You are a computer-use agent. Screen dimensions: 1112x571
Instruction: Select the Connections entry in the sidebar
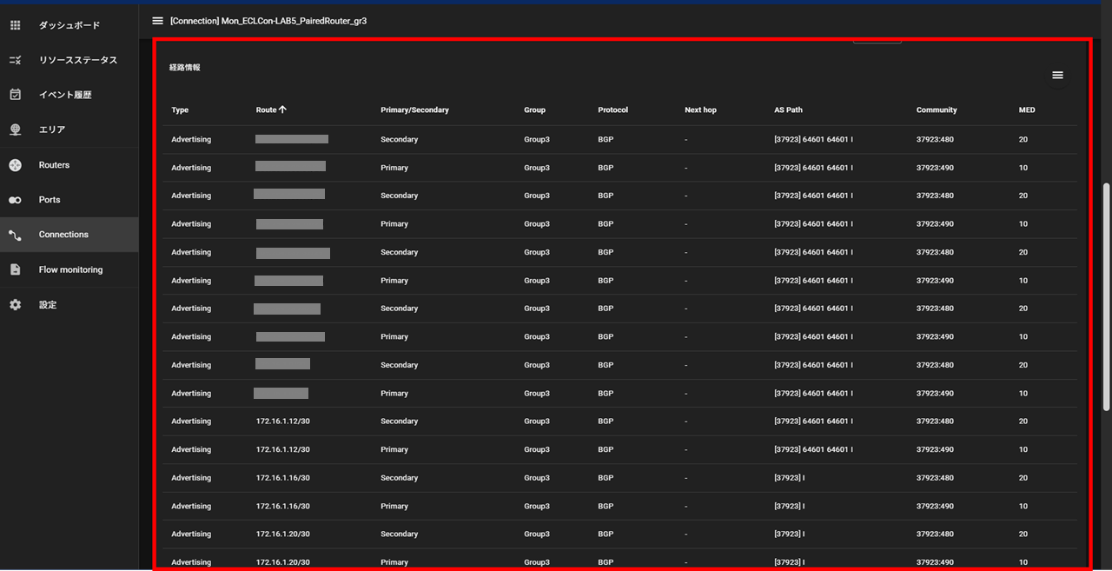(x=64, y=234)
